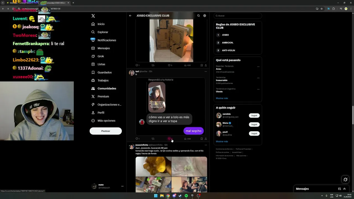This screenshot has height=199, width=354.
Task: Share tori's post
Action: [x=206, y=139]
